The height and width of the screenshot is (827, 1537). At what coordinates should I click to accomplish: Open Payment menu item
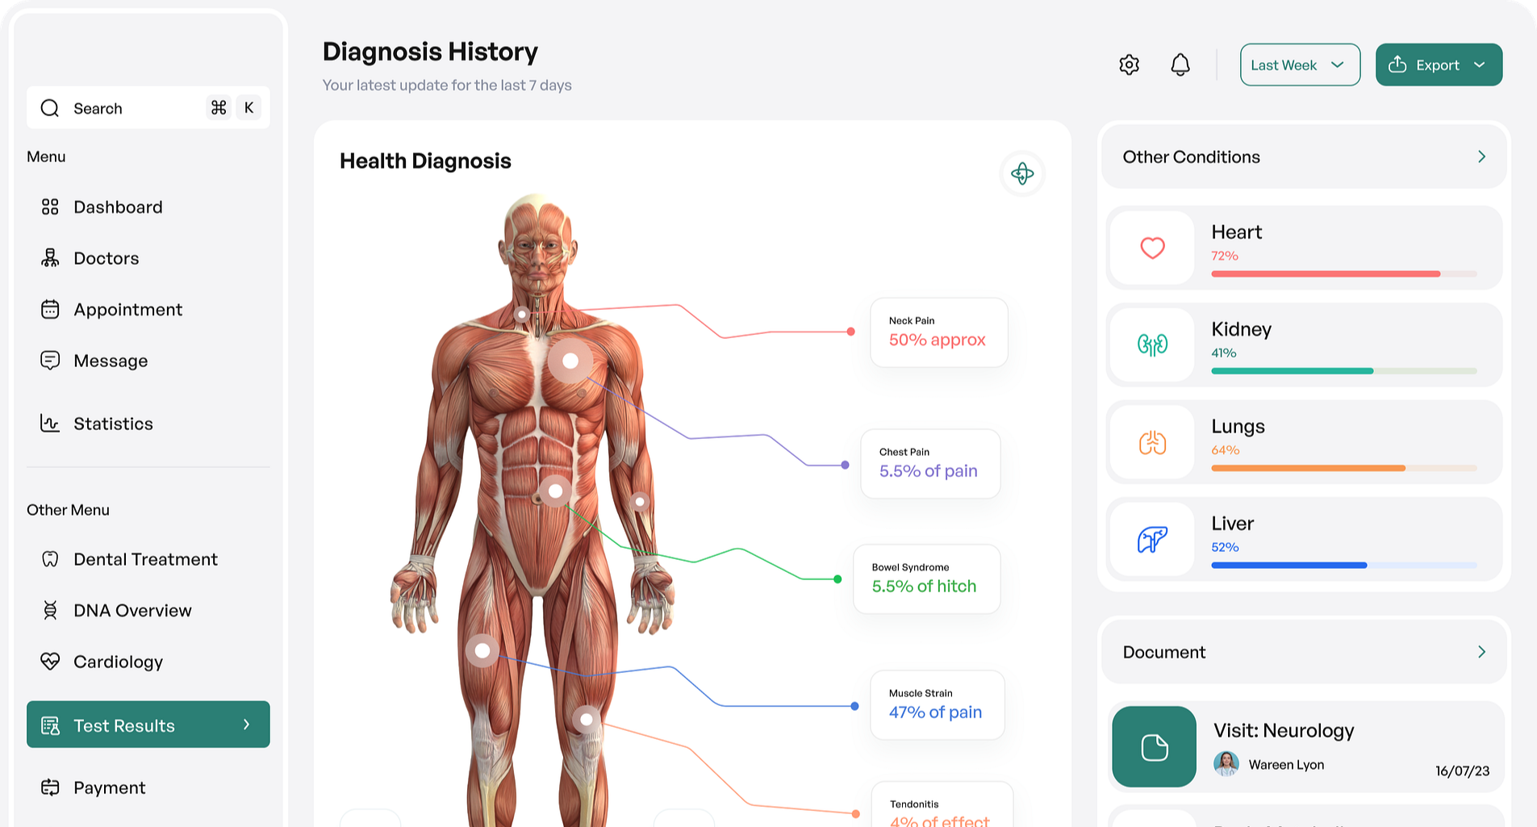coord(109,787)
